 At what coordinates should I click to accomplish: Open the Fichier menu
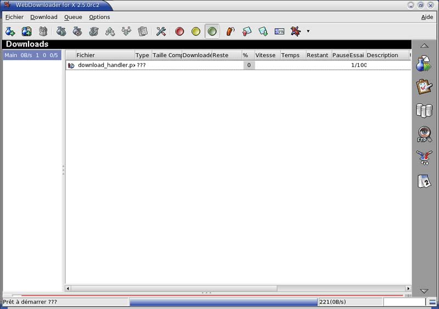pos(15,17)
